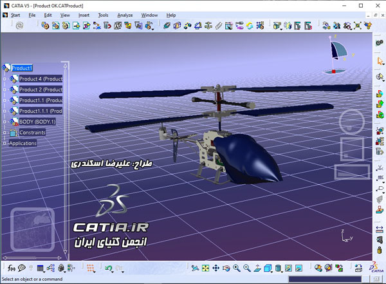Viewport: 386px width, 284px height.
Task: Select the Applications tree item
Action: (x=23, y=143)
